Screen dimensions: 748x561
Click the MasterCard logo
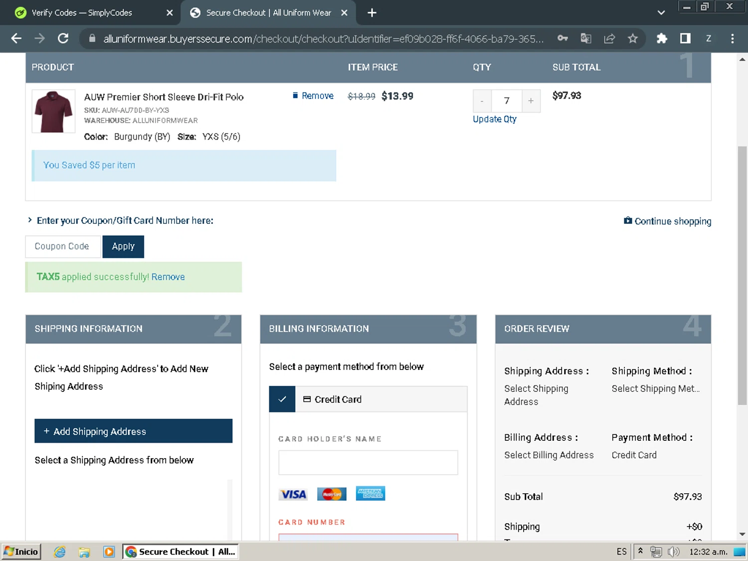(x=332, y=494)
